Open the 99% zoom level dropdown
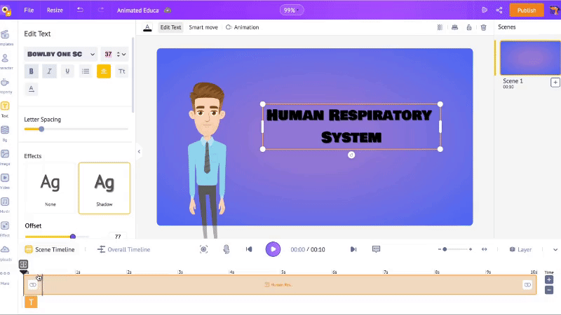This screenshot has height=315, width=561. coord(292,10)
